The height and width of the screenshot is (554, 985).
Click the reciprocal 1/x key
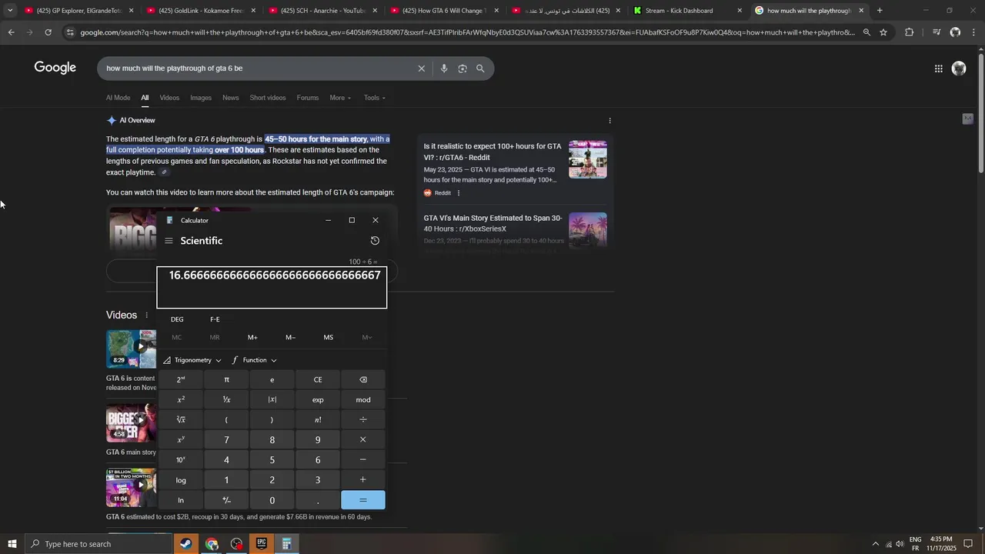point(226,399)
